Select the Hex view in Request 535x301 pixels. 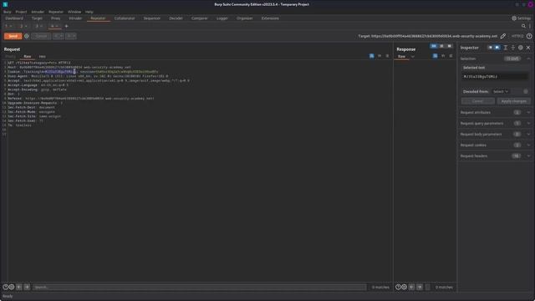tap(43, 57)
